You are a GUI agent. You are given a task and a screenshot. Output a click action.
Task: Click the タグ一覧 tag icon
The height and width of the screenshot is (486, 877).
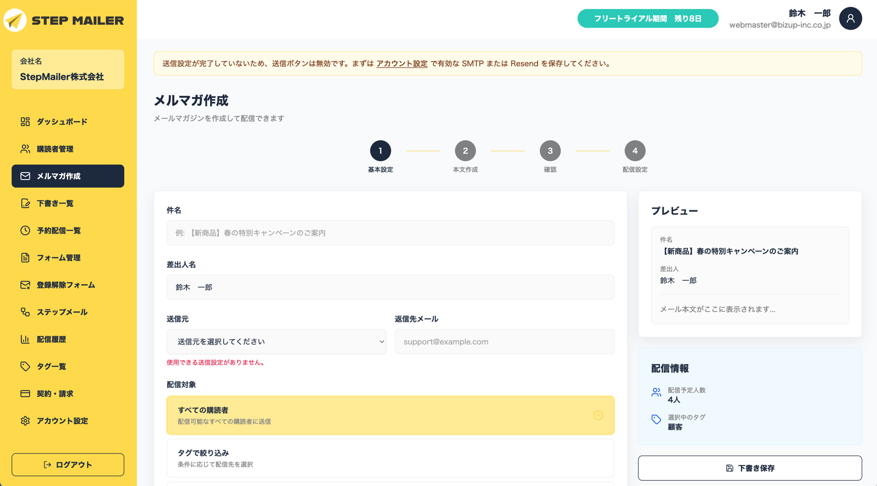(x=25, y=367)
